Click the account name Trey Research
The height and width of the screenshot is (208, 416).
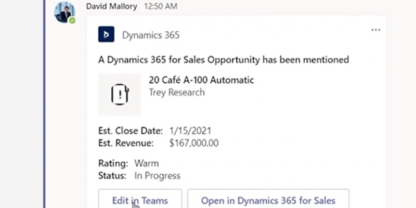pyautogui.click(x=177, y=93)
